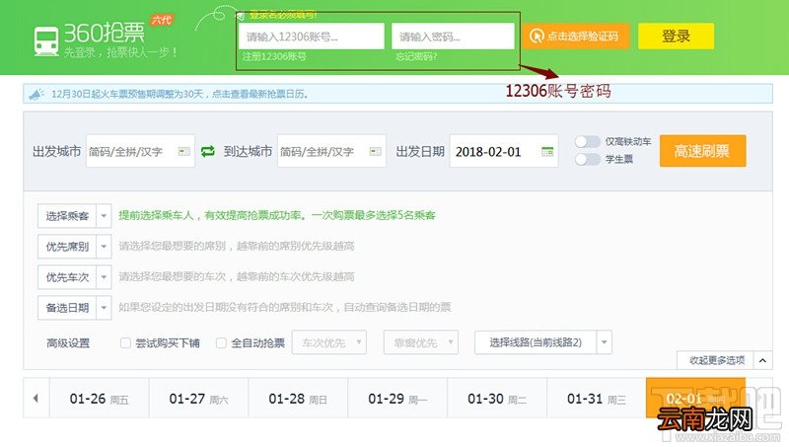Viewport: 789px width, 447px height.
Task: Open the 注册12306账号 link
Action: tap(274, 56)
